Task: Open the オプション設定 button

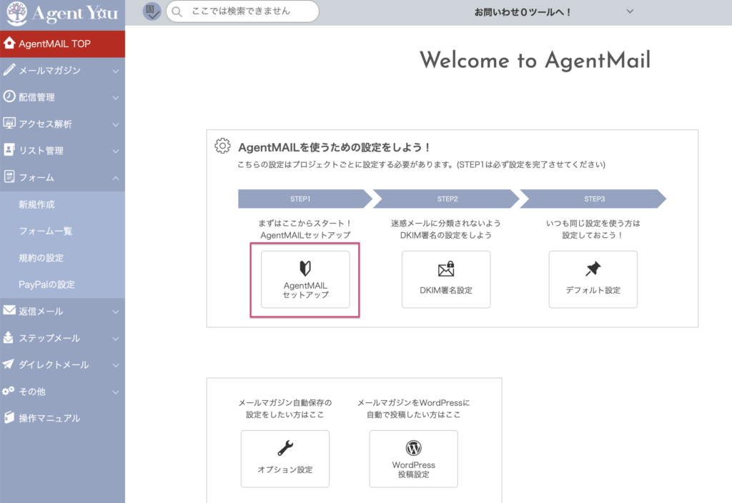Action: pos(285,459)
